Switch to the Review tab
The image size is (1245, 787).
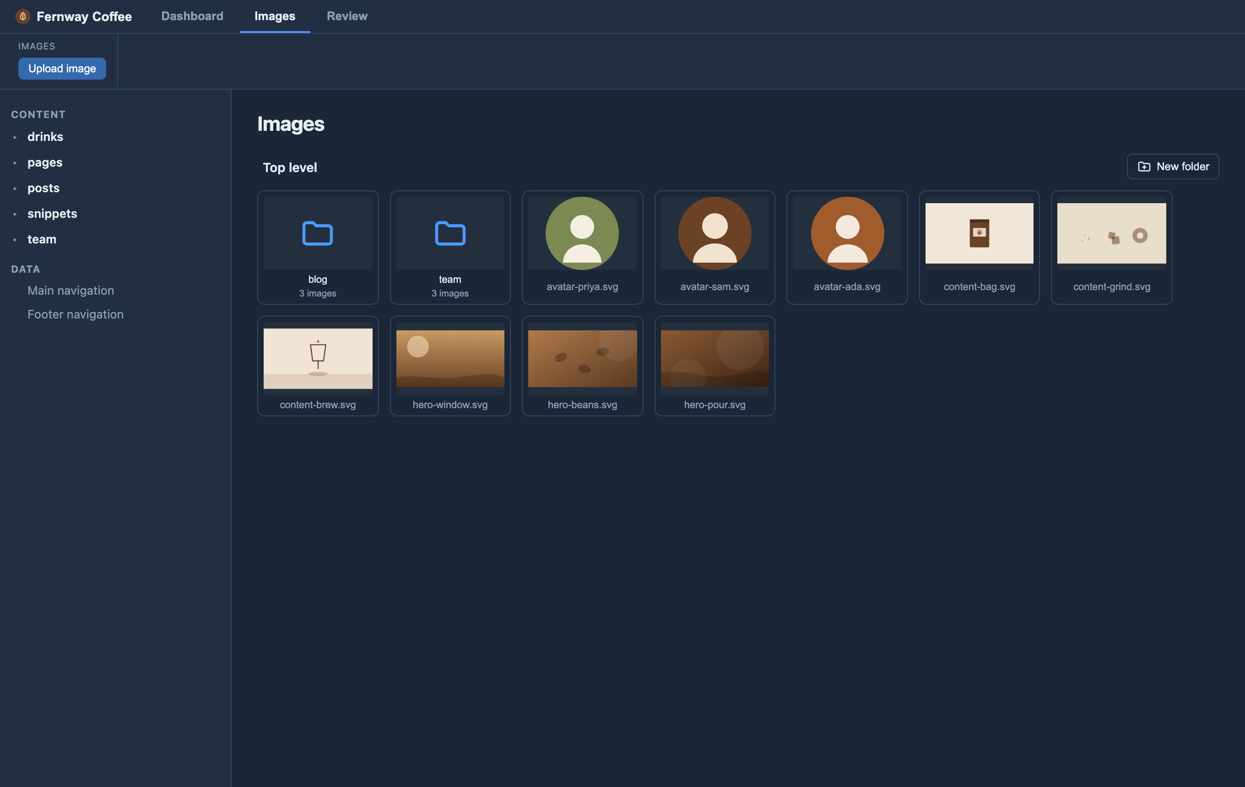pyautogui.click(x=347, y=16)
